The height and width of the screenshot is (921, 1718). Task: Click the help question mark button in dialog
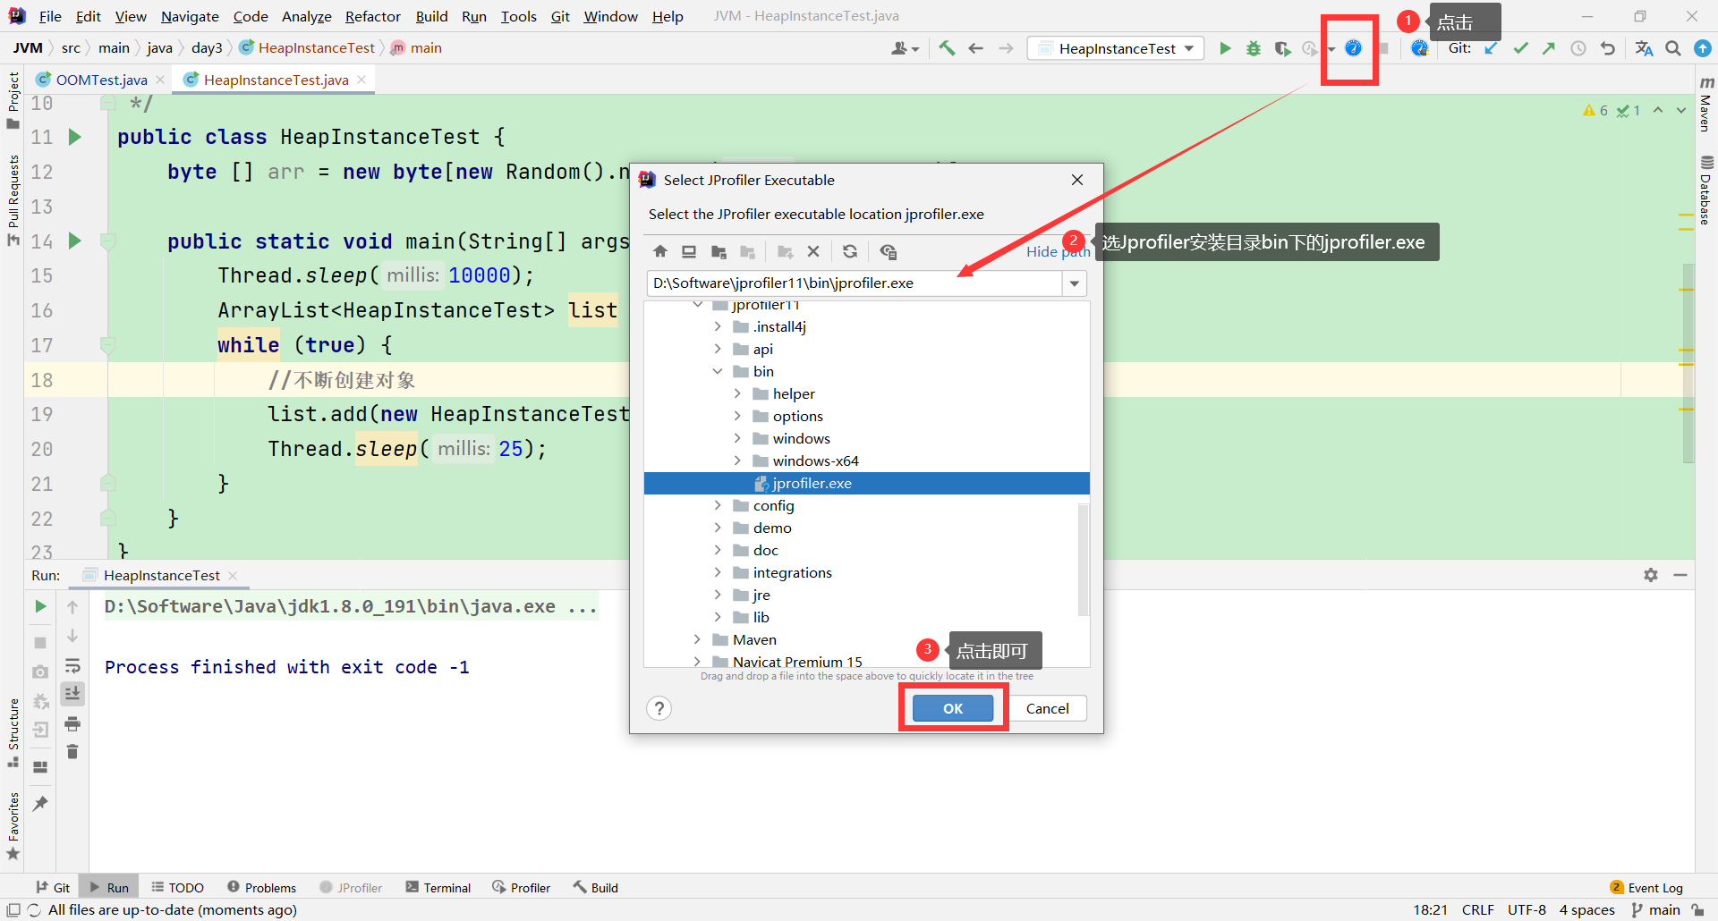pos(659,708)
